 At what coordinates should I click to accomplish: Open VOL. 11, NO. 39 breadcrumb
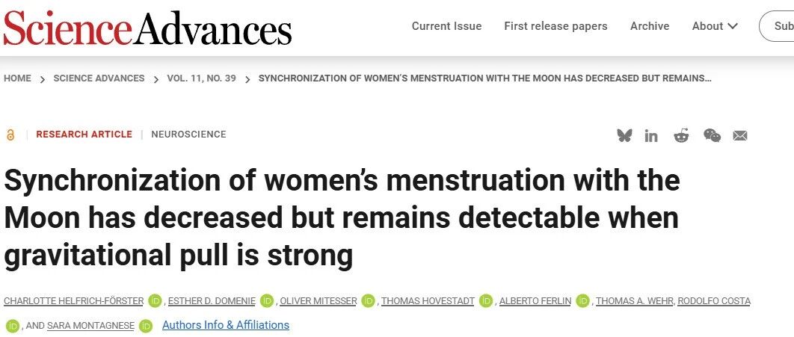[202, 78]
